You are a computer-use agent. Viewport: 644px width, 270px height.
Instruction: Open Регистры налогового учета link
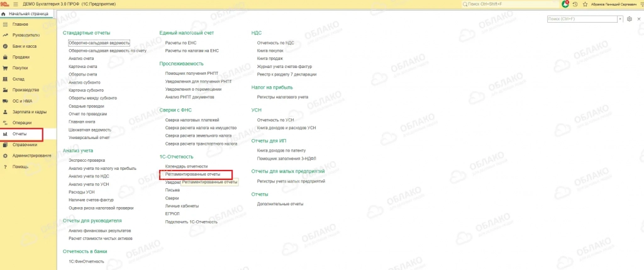pos(282,97)
